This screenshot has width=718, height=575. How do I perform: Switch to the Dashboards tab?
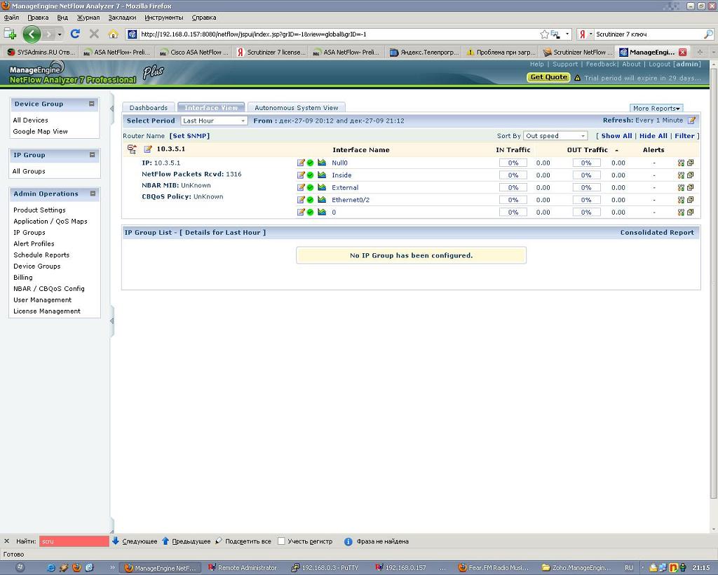(149, 107)
